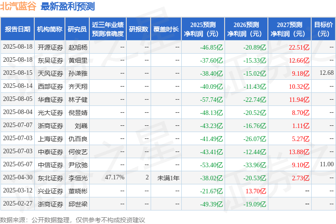The image size is (336, 224).
Task: Click the 2025-02-27 report date
Action: [x=18, y=203]
